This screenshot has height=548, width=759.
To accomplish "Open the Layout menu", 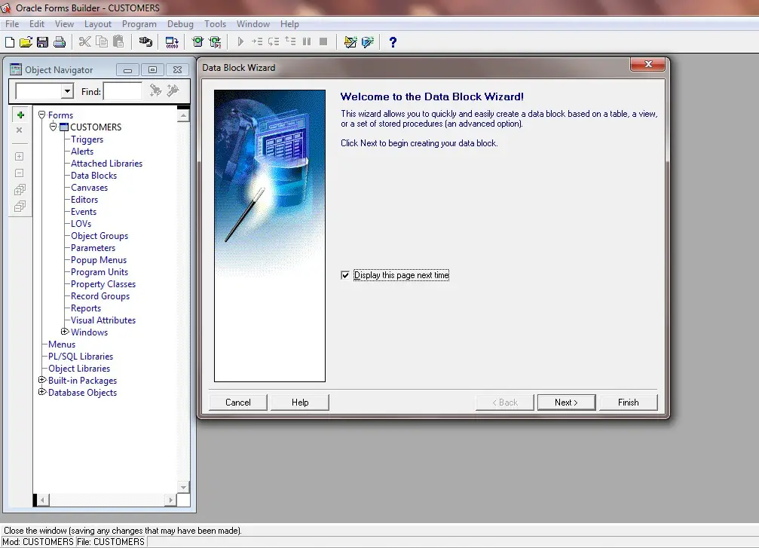I will coord(98,23).
